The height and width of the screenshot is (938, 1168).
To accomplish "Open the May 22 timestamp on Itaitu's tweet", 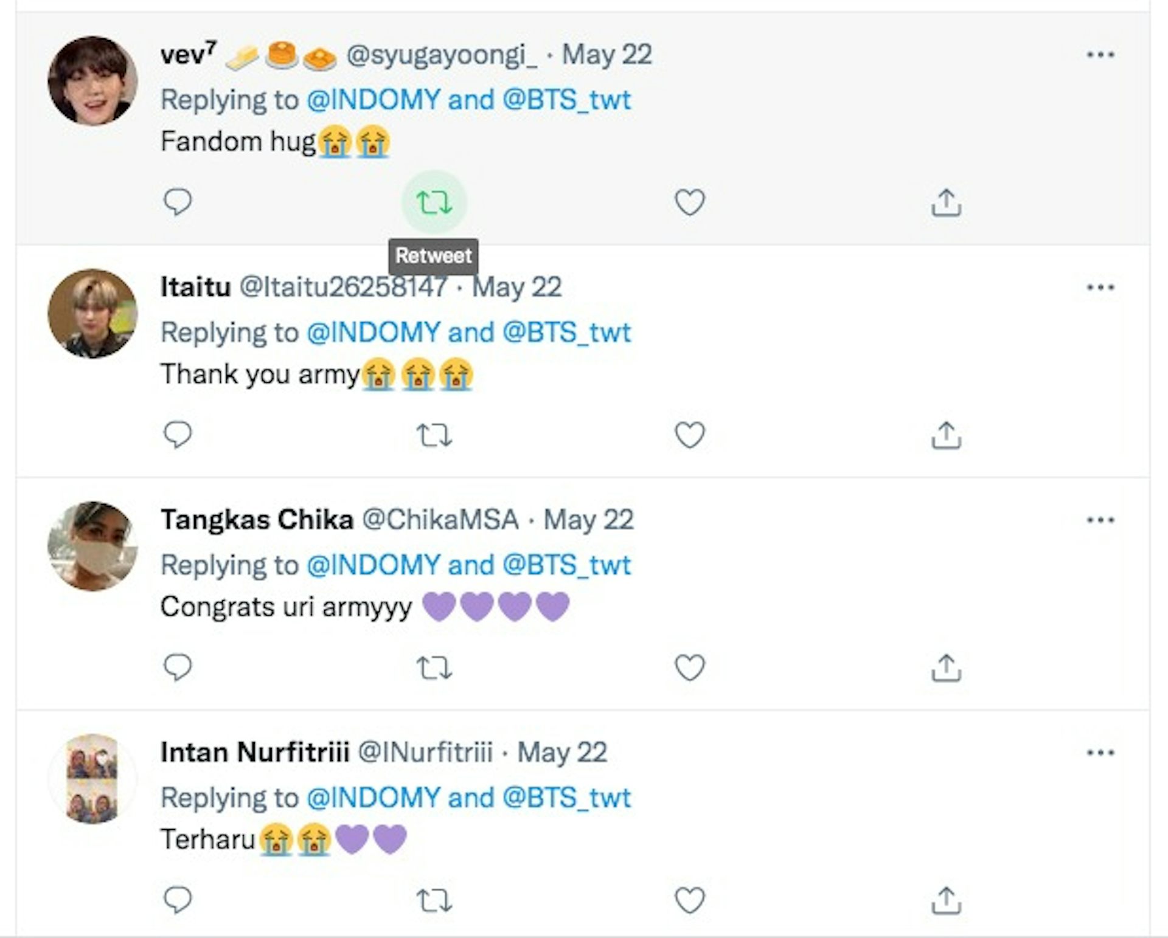I will 517,288.
